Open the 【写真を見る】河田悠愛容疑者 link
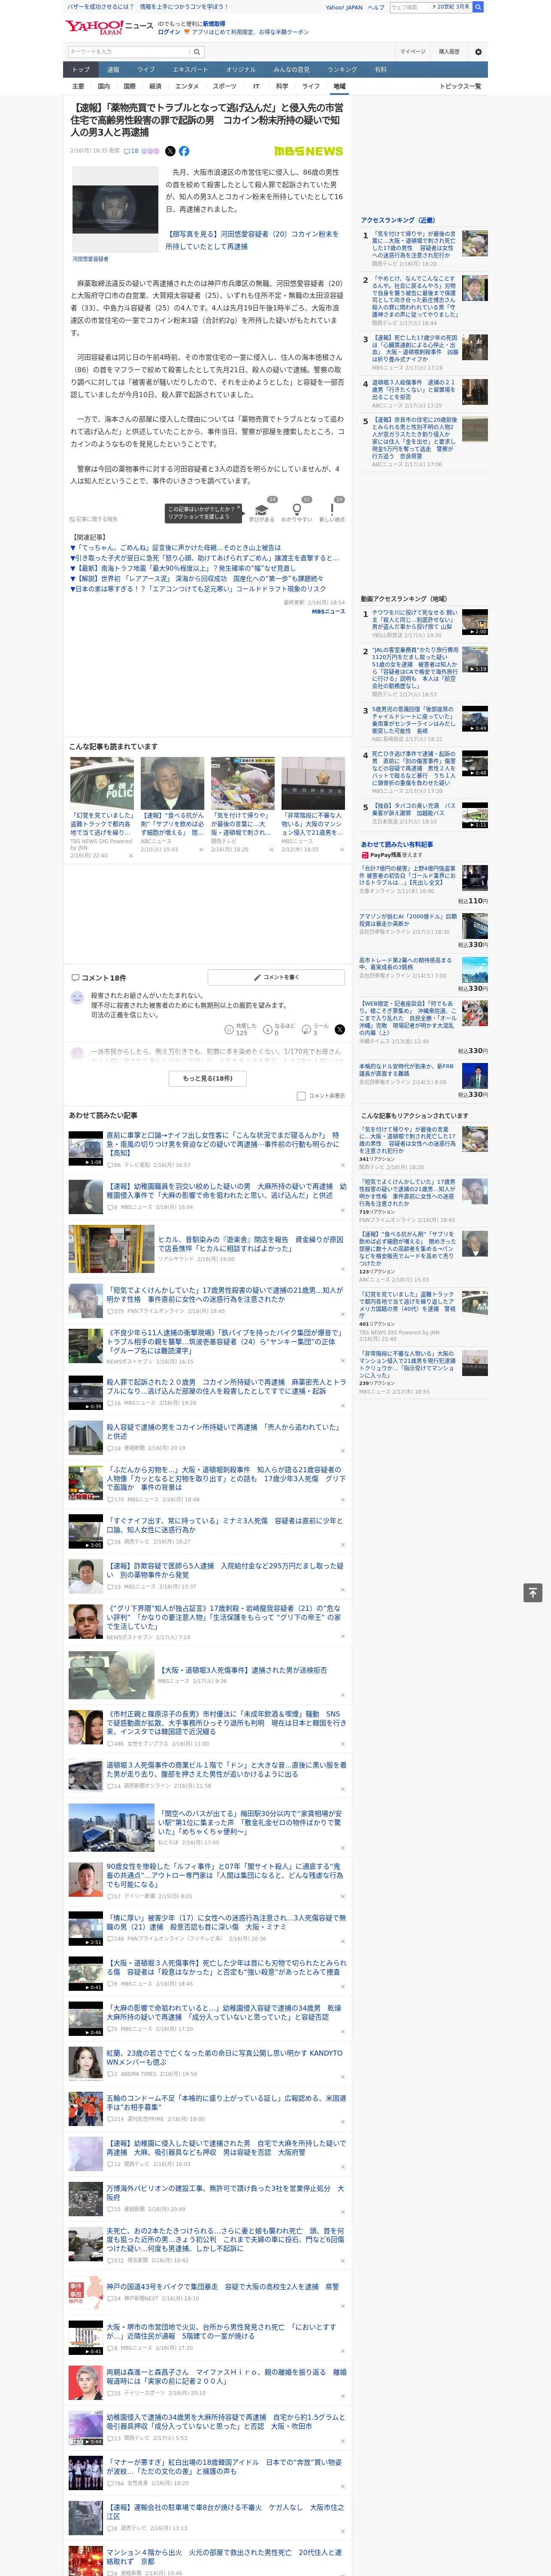The height and width of the screenshot is (2576, 551). 254,240
